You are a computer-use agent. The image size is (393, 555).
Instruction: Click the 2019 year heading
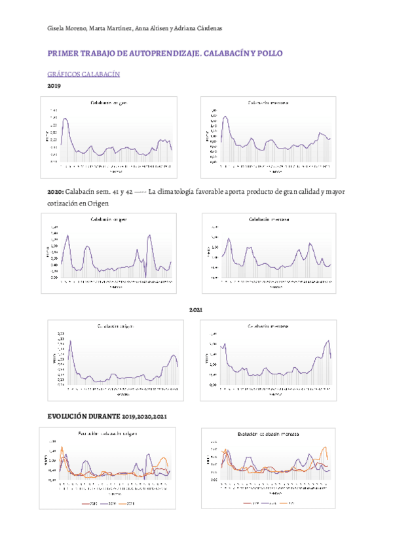(x=54, y=86)
